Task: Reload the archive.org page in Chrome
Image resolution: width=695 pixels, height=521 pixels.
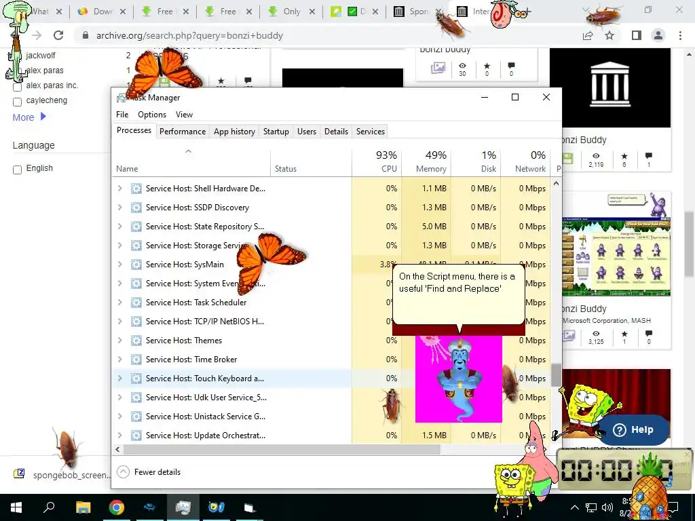Action: click(58, 35)
